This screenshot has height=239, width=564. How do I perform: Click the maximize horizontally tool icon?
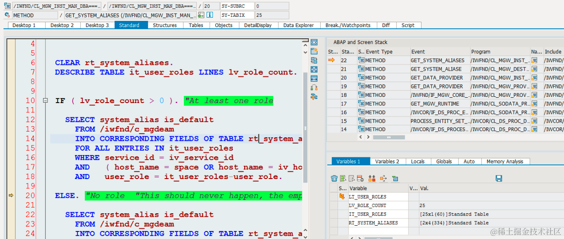point(314,78)
